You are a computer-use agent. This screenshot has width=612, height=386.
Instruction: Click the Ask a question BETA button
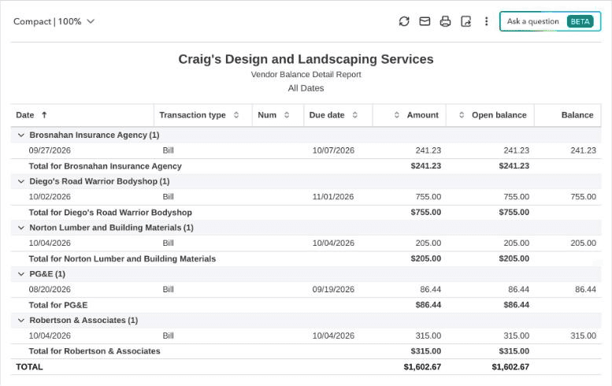550,21
